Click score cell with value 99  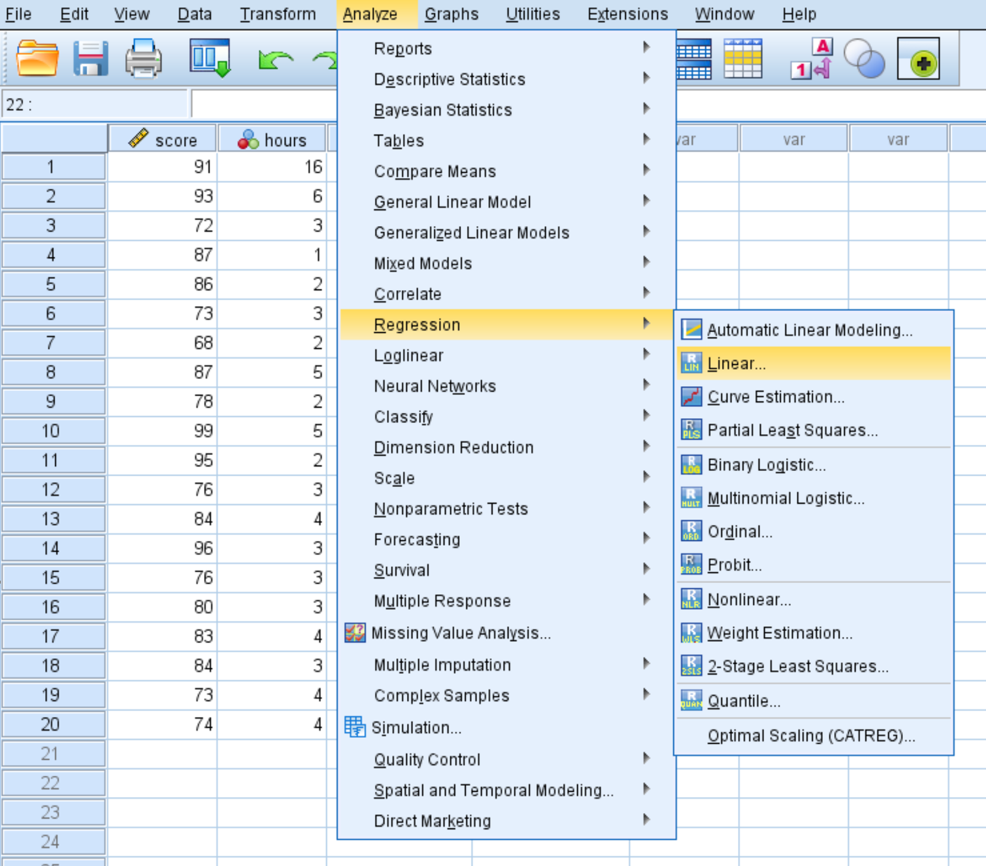tap(162, 431)
